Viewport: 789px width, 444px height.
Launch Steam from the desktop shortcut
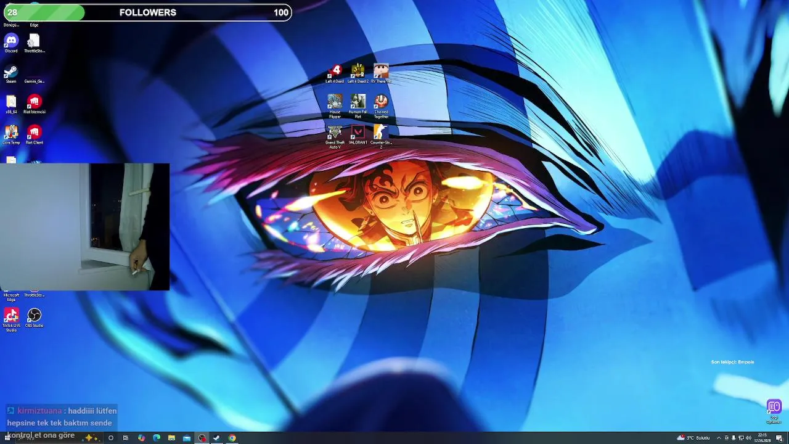click(x=11, y=74)
